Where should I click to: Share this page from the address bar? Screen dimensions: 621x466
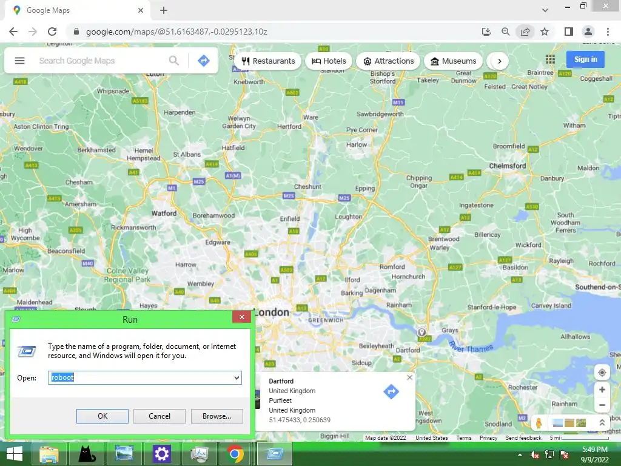point(525,32)
